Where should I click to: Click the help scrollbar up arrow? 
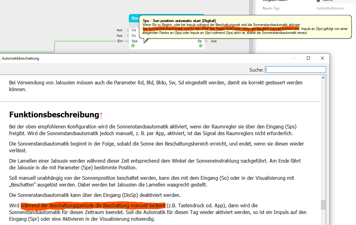[x=323, y=78]
